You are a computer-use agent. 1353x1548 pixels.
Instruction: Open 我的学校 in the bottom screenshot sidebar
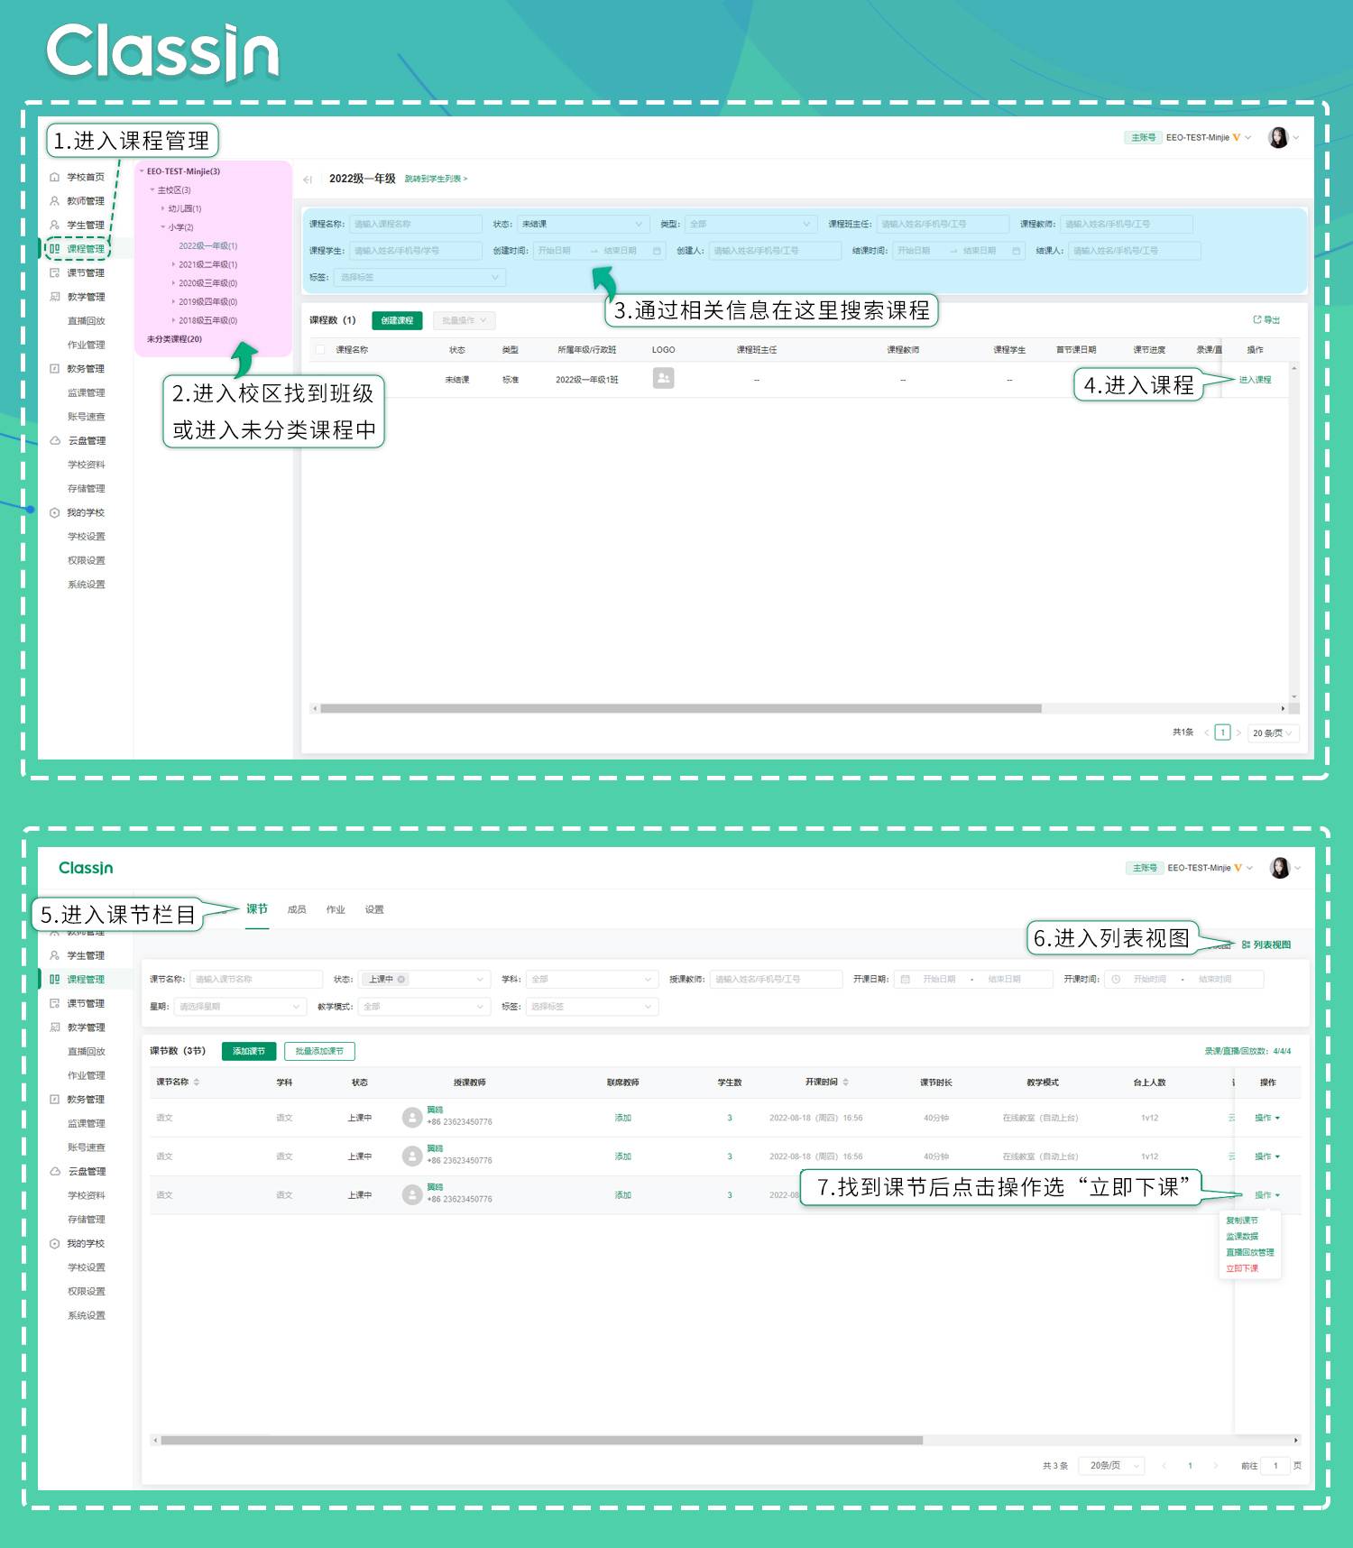coord(78,1243)
